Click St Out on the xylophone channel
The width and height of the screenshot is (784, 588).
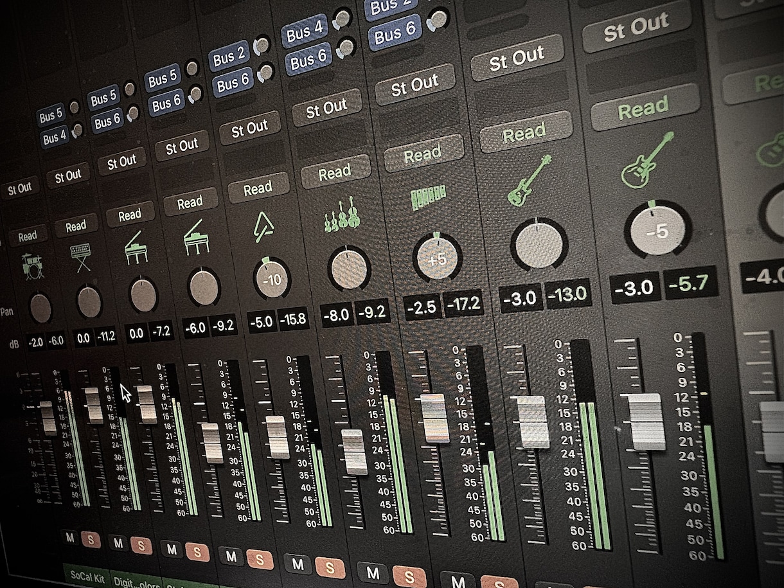tap(414, 85)
